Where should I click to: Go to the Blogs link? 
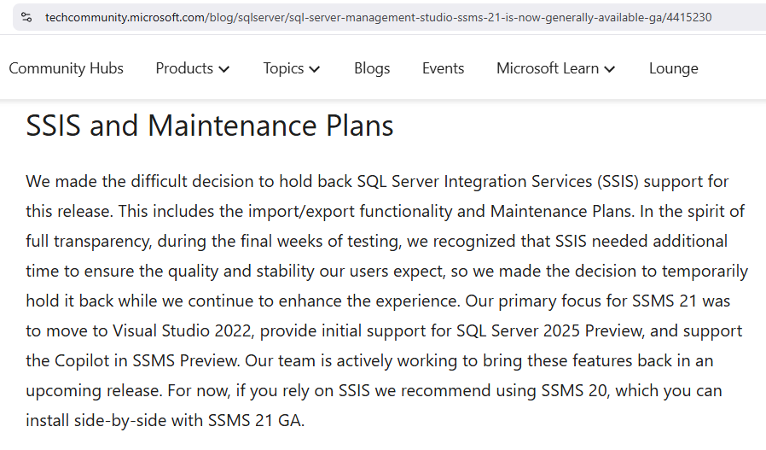(372, 68)
